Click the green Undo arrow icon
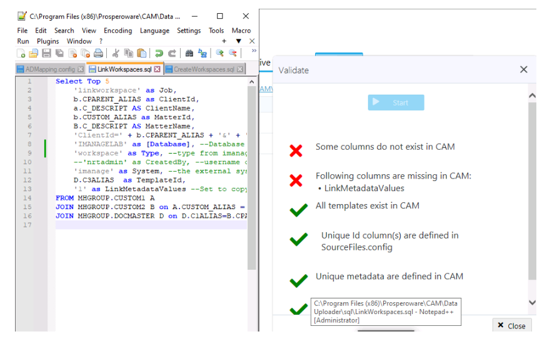The width and height of the screenshot is (552, 339). 159,53
